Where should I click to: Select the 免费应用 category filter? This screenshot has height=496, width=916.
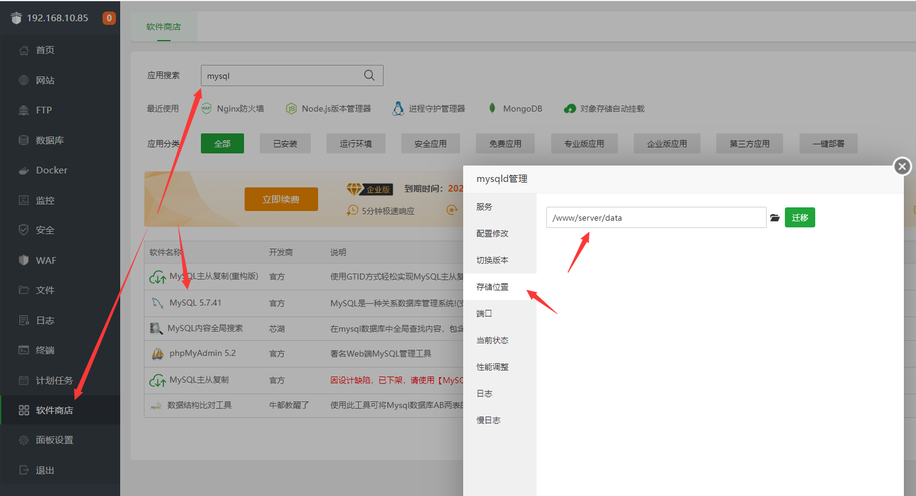506,144
